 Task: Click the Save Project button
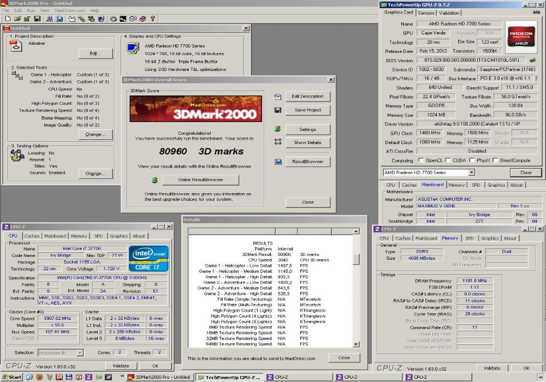tap(307, 110)
